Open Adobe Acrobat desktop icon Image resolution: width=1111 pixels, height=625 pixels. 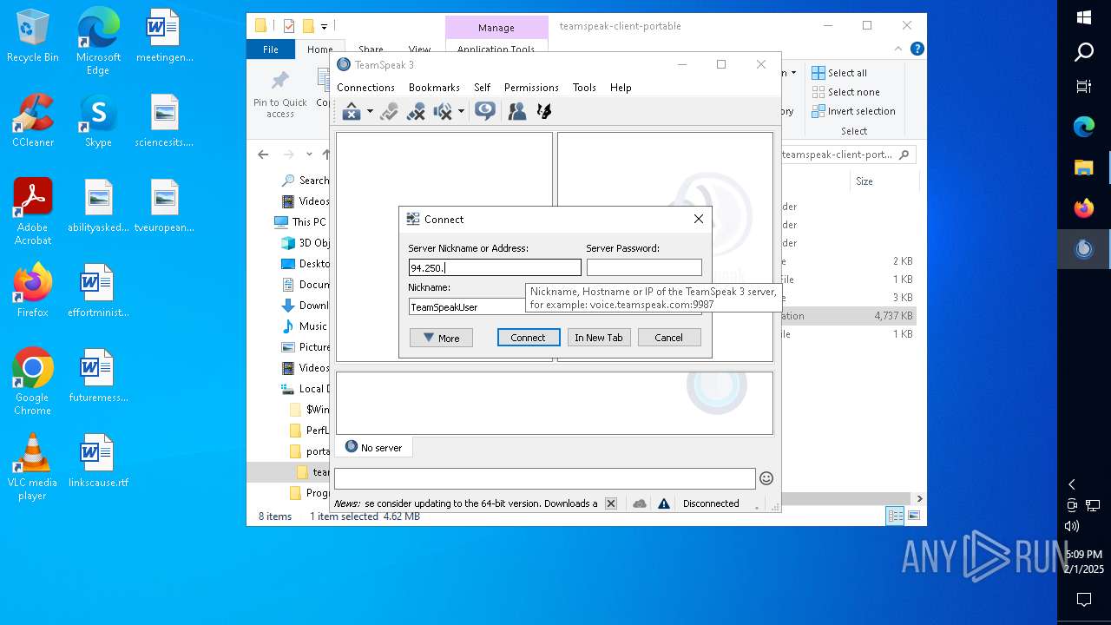[x=33, y=212]
